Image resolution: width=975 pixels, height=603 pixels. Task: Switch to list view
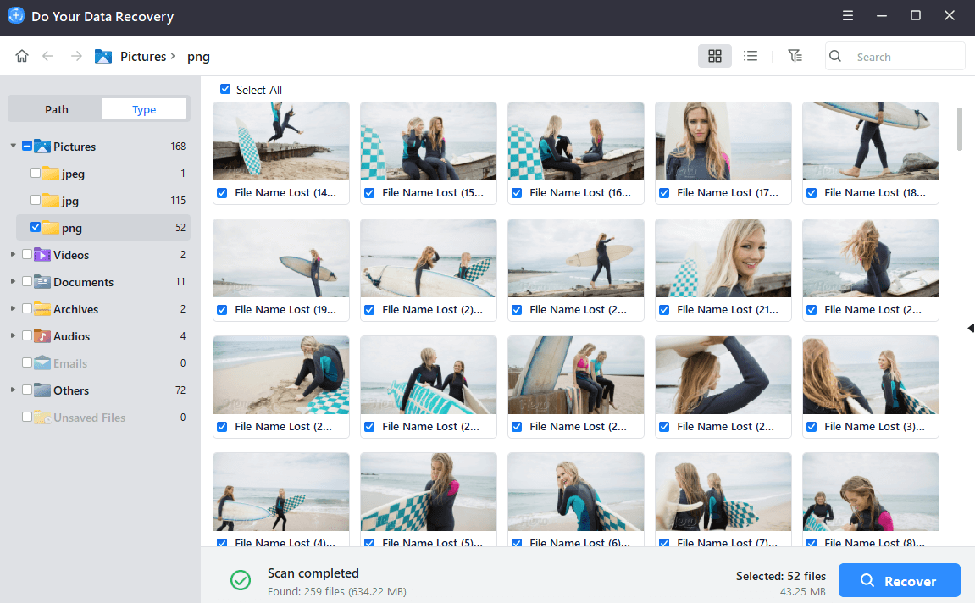tap(750, 56)
